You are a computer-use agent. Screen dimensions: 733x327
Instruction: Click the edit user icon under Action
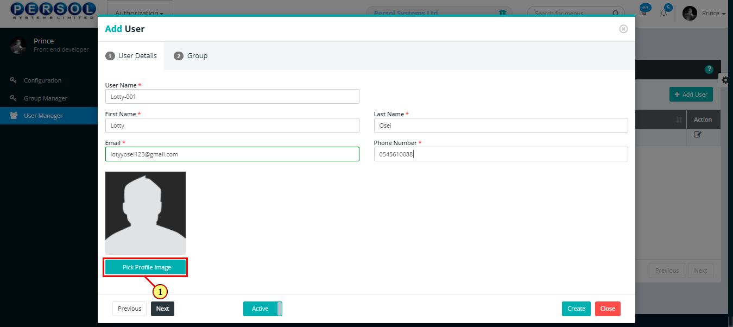[x=698, y=135]
